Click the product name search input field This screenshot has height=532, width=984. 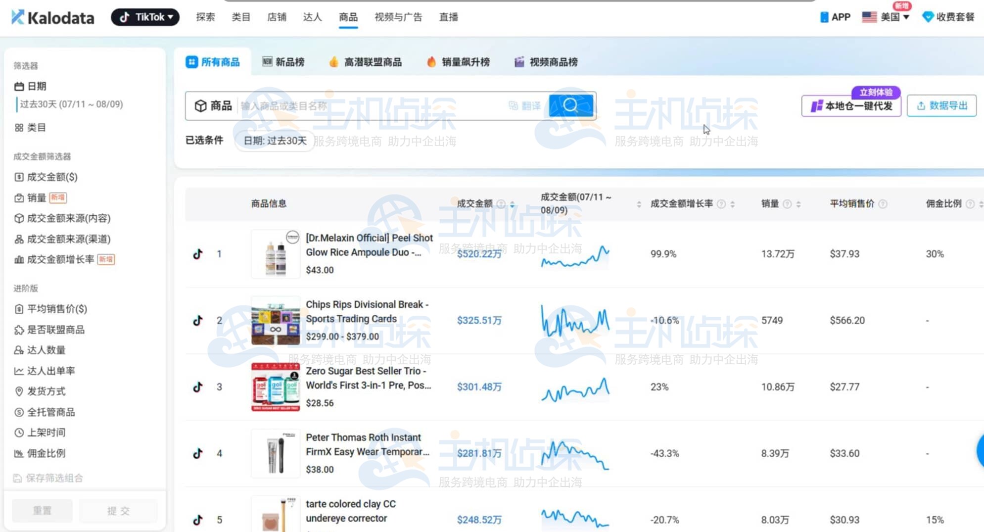[x=346, y=105]
